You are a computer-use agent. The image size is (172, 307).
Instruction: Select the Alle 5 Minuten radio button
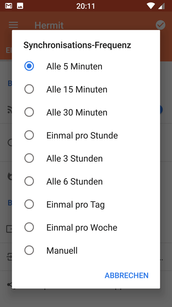pyautogui.click(x=86, y=66)
